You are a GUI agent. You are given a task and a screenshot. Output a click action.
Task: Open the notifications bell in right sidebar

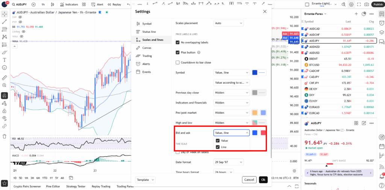coord(381,176)
